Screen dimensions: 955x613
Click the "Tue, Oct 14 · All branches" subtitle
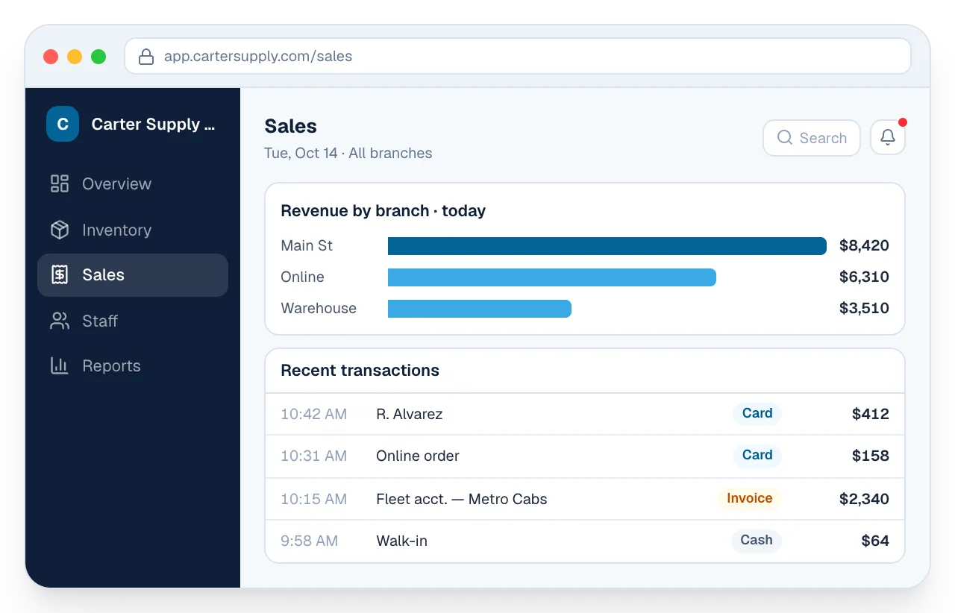point(348,154)
